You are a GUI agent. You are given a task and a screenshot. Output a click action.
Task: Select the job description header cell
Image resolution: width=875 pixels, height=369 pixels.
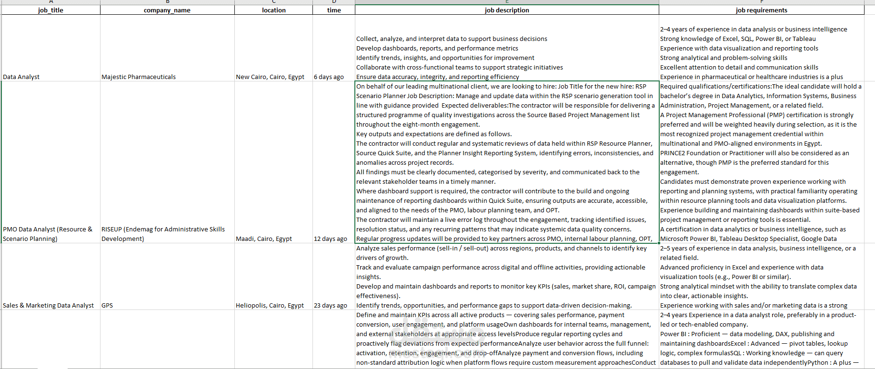tap(507, 10)
